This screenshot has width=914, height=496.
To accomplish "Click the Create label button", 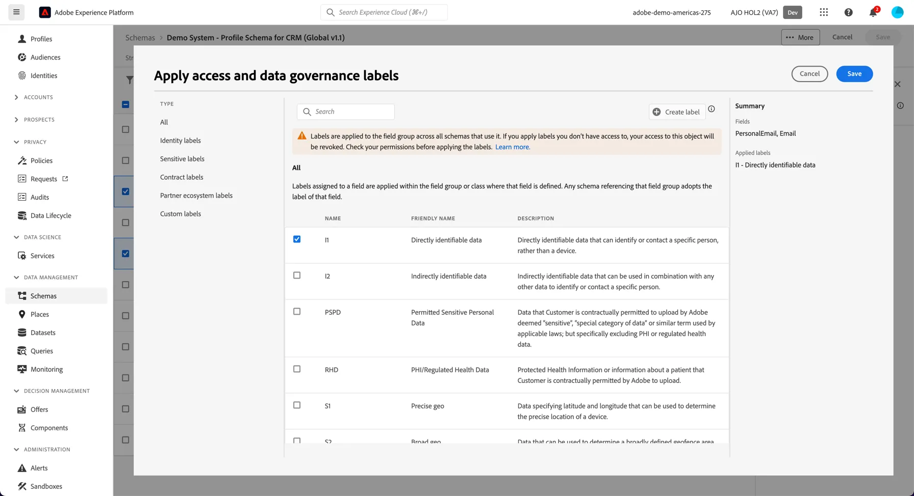I will click(x=677, y=112).
